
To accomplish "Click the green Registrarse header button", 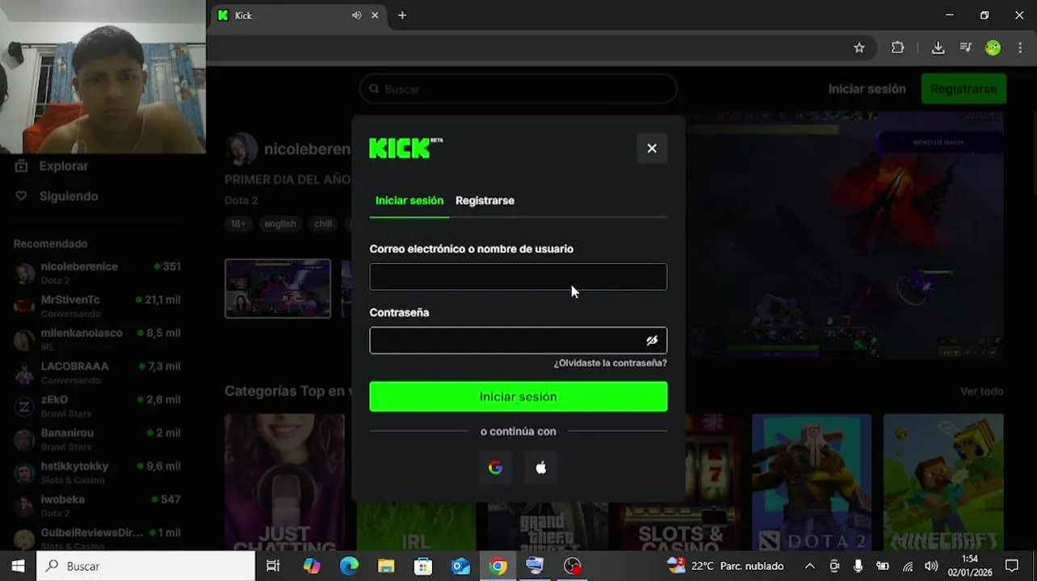I will (x=964, y=89).
